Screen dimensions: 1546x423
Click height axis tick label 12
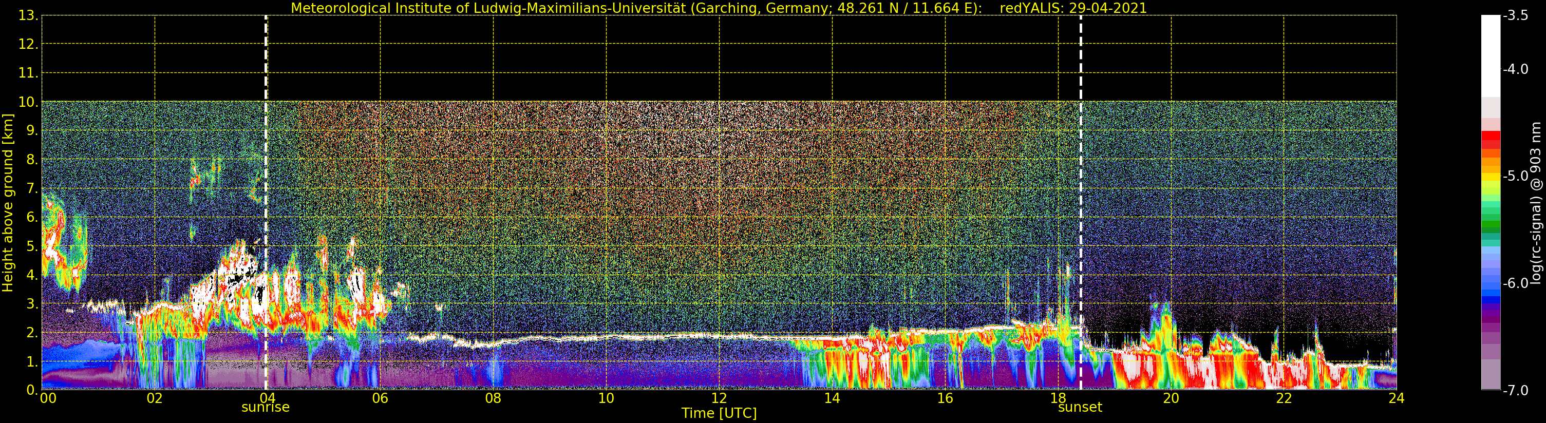pyautogui.click(x=28, y=44)
